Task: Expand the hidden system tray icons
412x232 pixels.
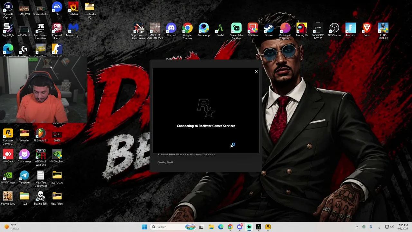Action: (357, 227)
